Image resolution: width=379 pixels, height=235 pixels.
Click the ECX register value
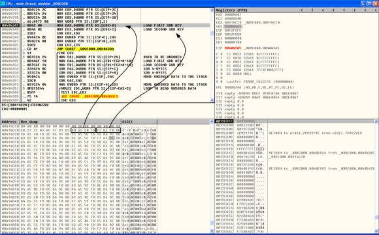(233, 18)
